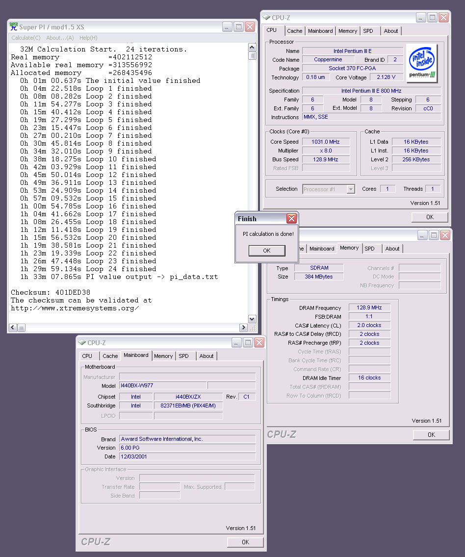Open the Processor #1 selection dropdown
Image resolution: width=465 pixels, height=557 pixels.
(351, 189)
